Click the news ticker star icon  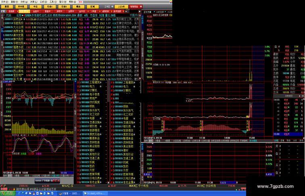(14, 189)
